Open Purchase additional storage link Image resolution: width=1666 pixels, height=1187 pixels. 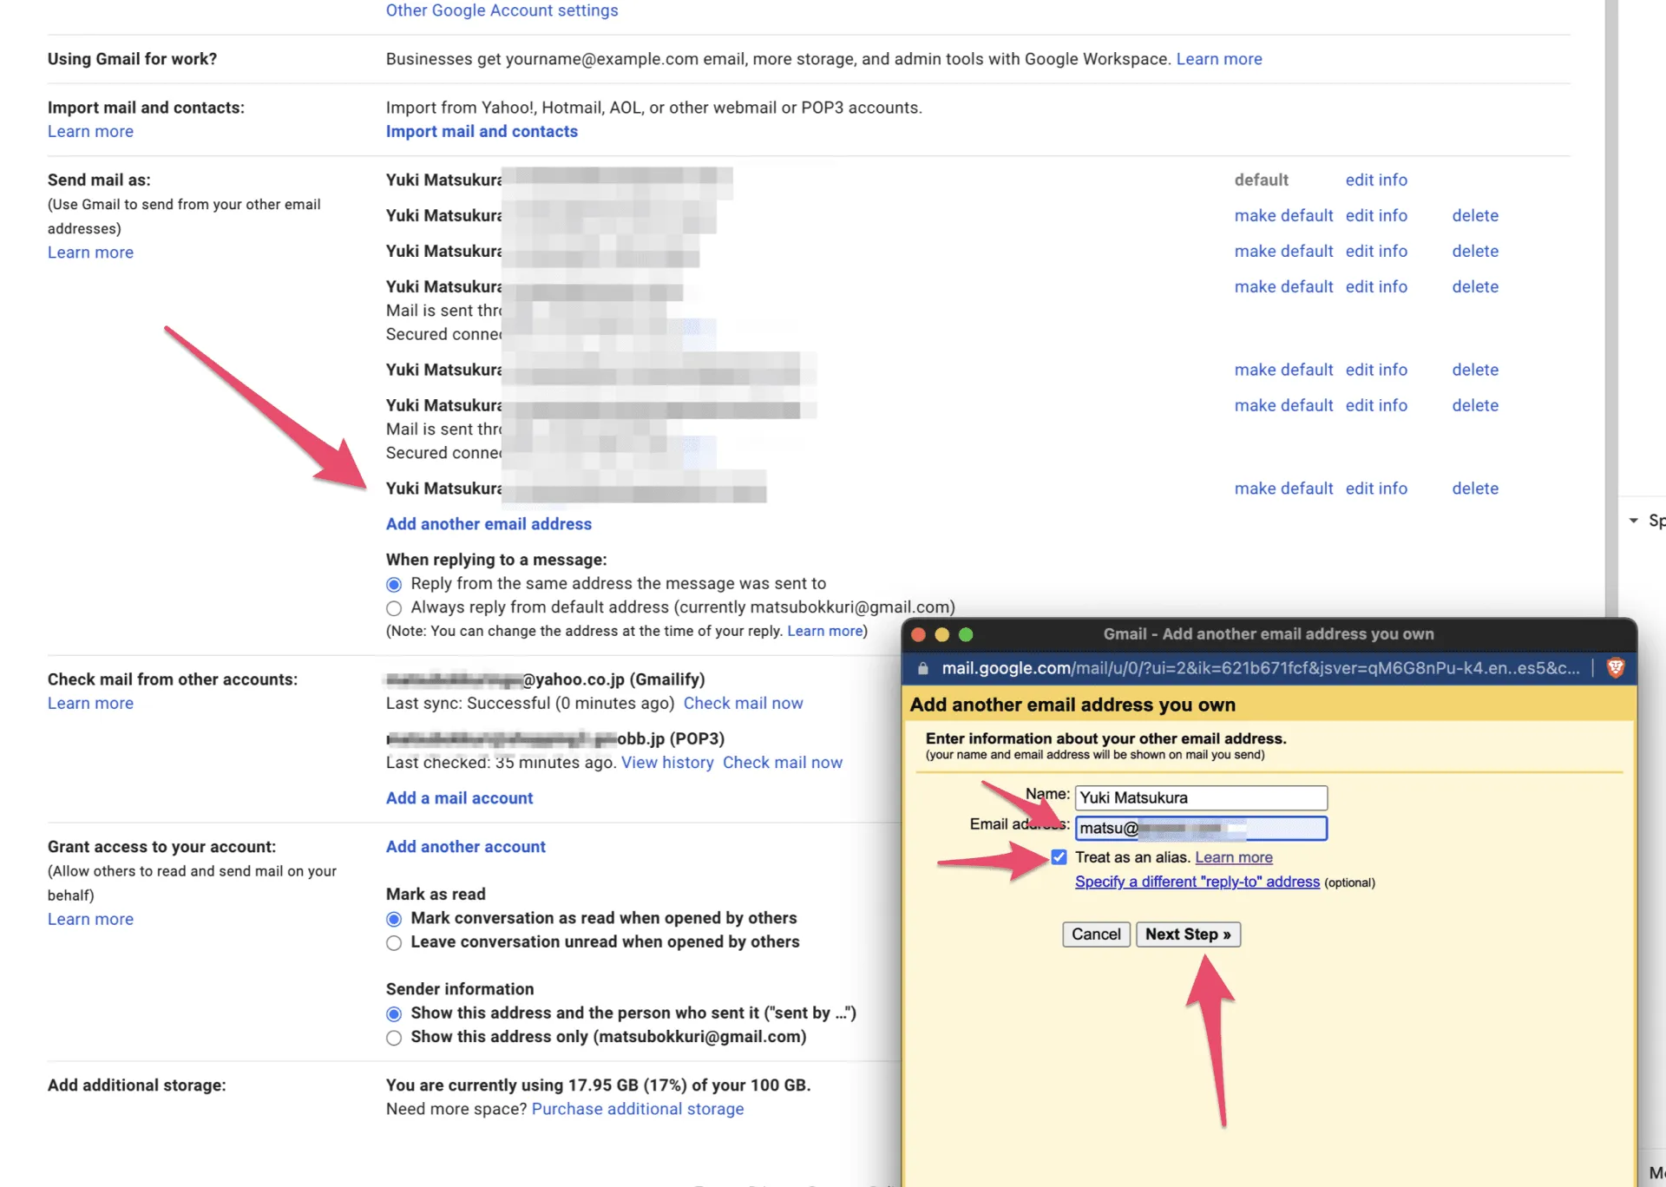637,1109
